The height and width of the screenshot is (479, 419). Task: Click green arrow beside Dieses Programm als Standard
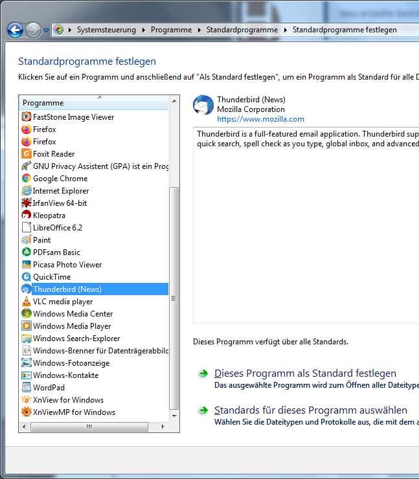[x=203, y=373]
